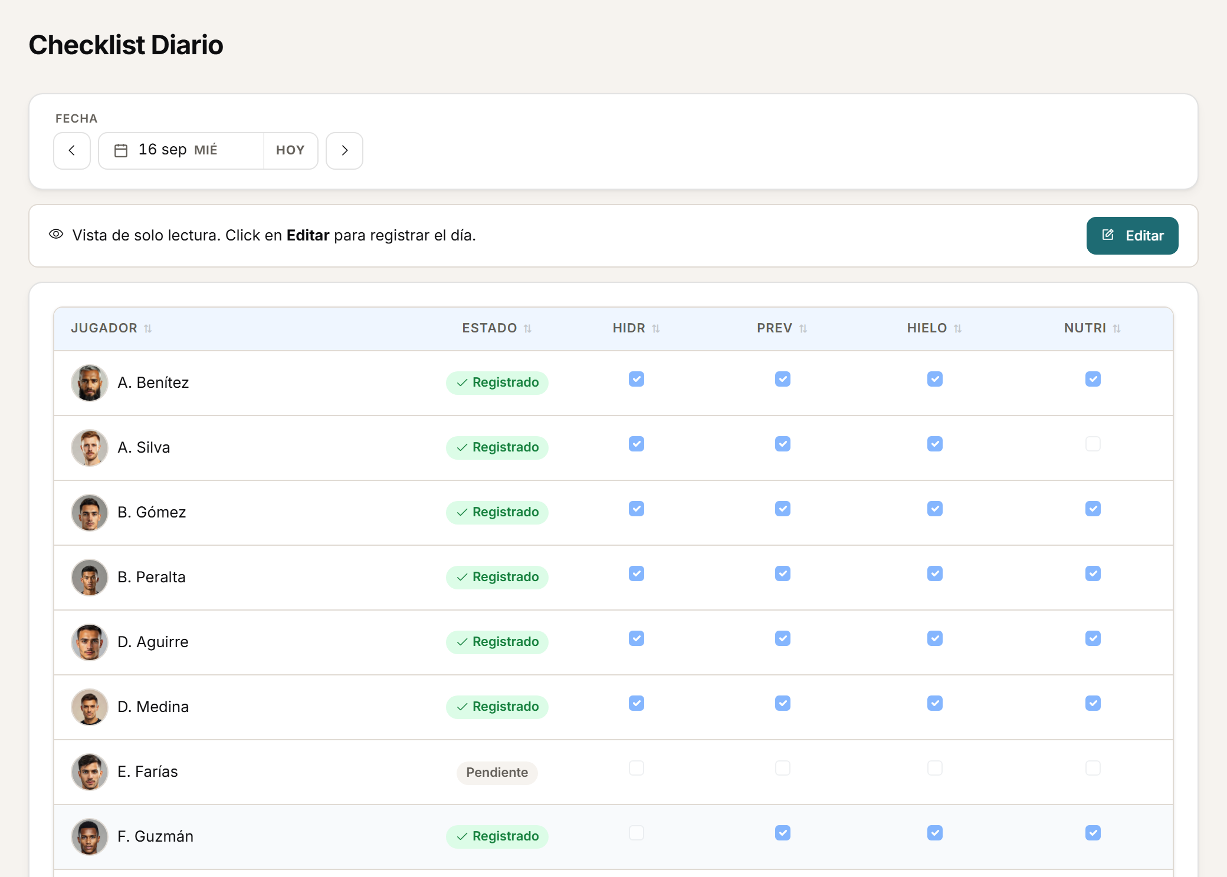1227x877 pixels.
Task: Toggle F. Guzmán's HIELO checkbox
Action: tap(935, 833)
